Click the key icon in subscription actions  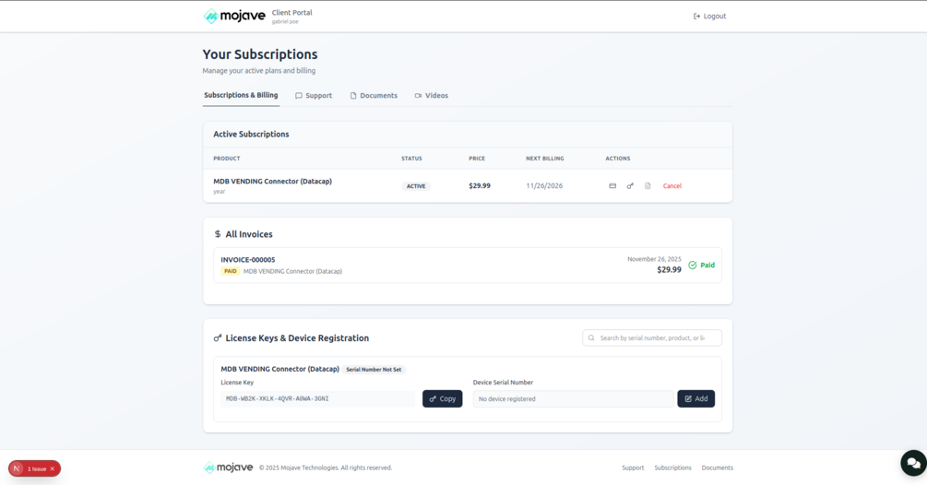pyautogui.click(x=630, y=186)
